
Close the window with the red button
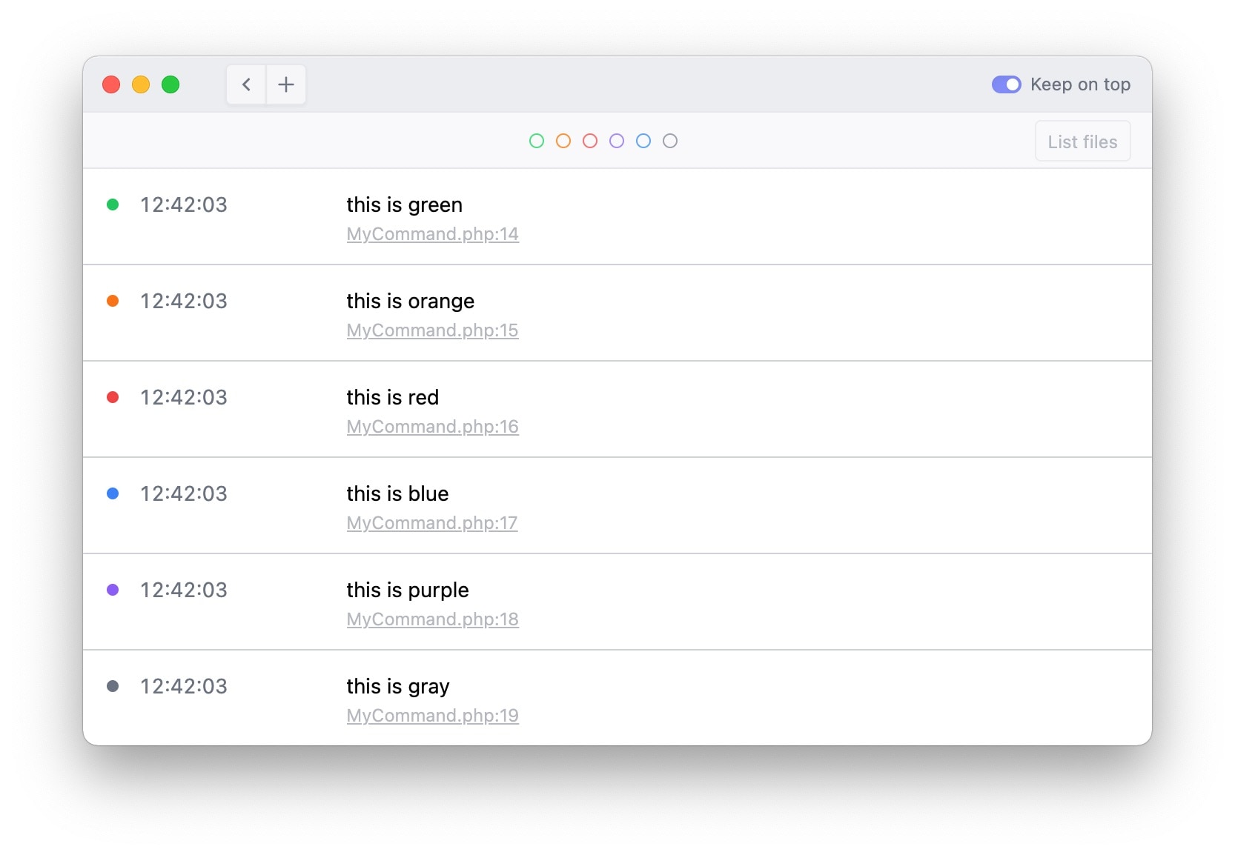111,84
